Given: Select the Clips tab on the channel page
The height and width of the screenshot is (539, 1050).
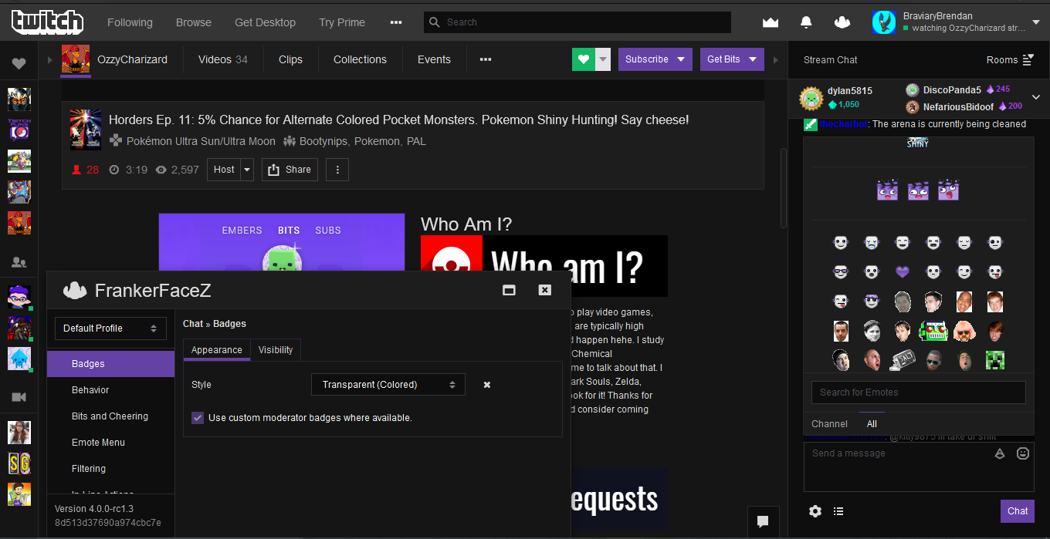Looking at the screenshot, I should click(x=290, y=59).
